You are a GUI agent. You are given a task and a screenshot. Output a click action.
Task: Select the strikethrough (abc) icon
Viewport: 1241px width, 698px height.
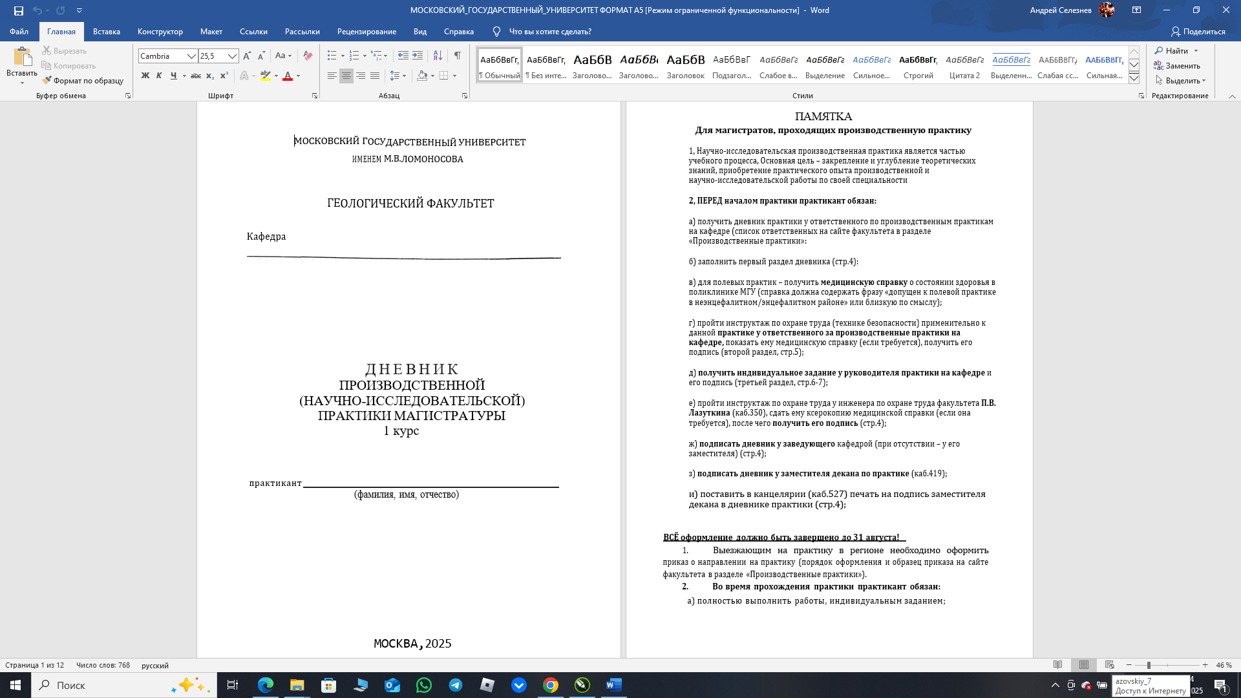point(196,76)
